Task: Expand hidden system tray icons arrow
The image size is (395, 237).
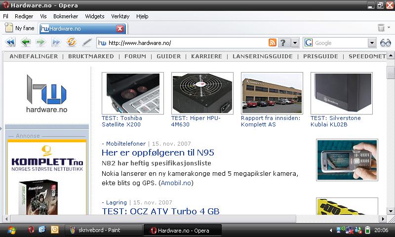Action: point(330,230)
